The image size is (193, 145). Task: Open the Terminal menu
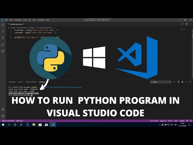41,20
